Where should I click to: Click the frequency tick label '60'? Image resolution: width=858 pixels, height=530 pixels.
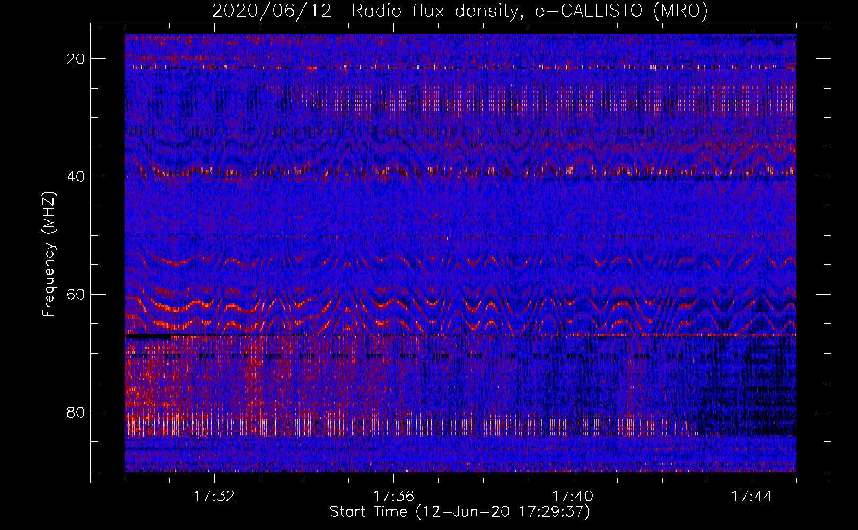click(x=76, y=294)
